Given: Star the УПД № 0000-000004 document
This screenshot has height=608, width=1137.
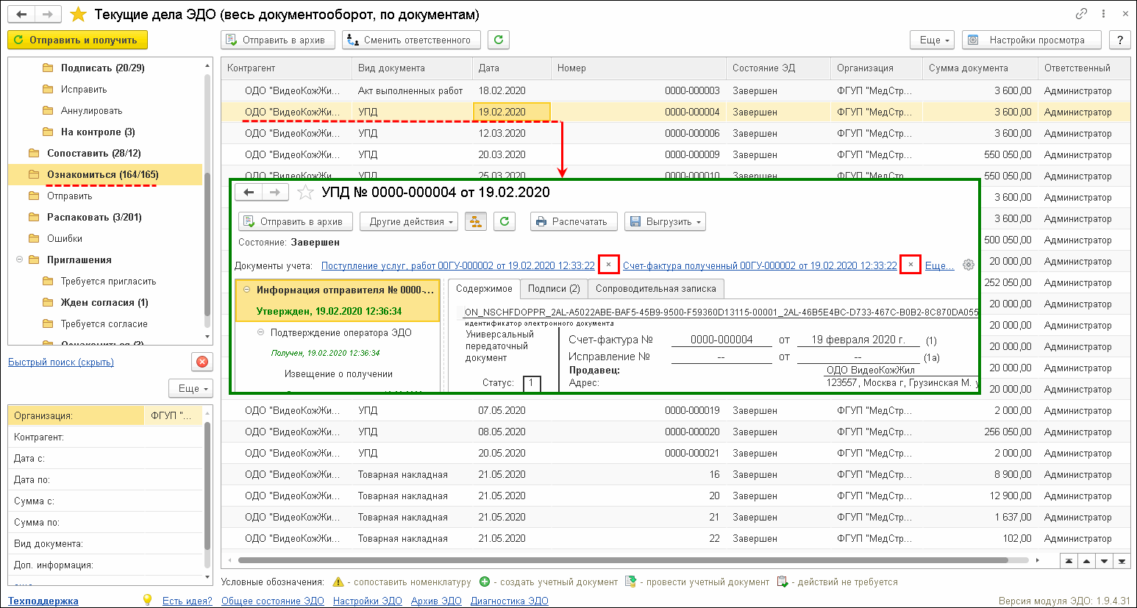Looking at the screenshot, I should coord(305,193).
